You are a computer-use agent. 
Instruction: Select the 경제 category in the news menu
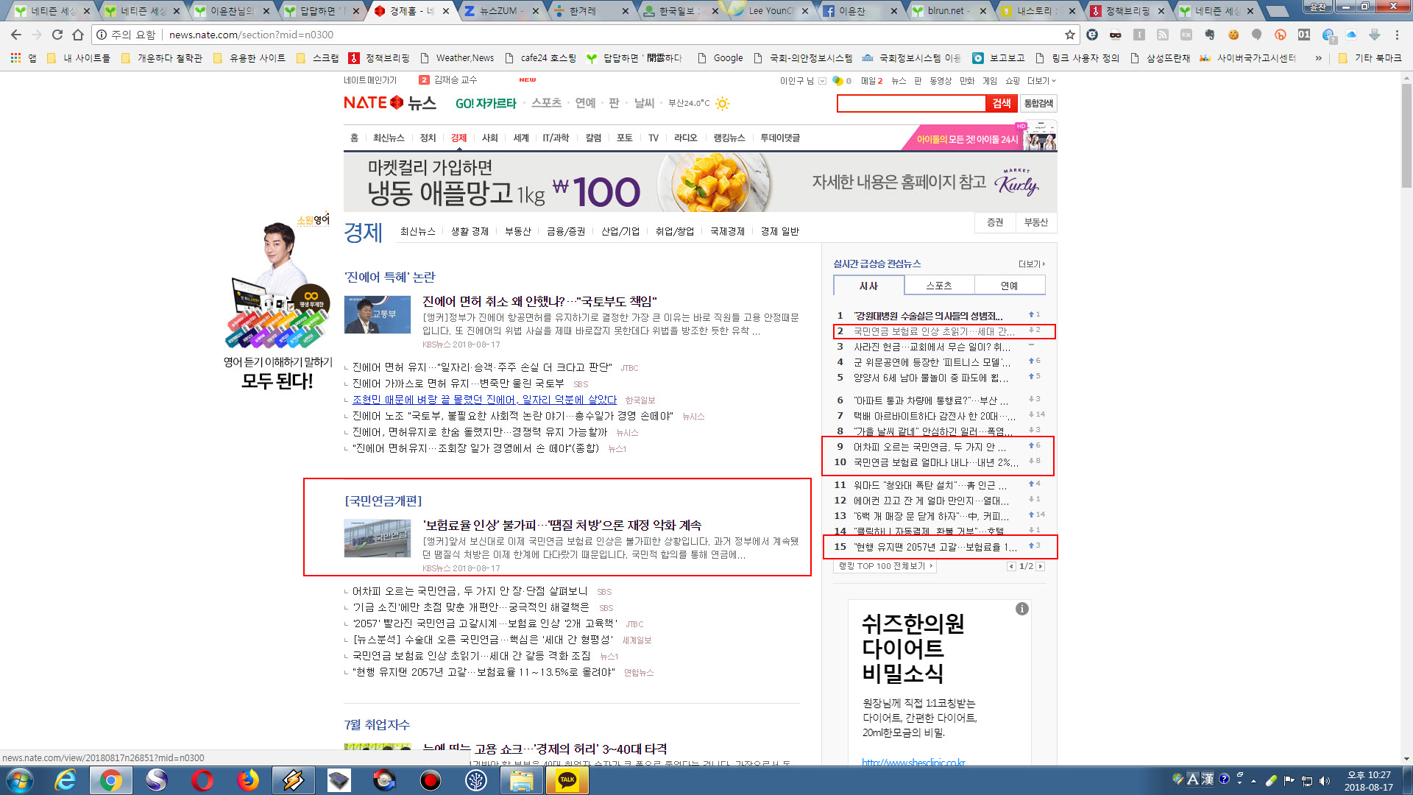459,138
